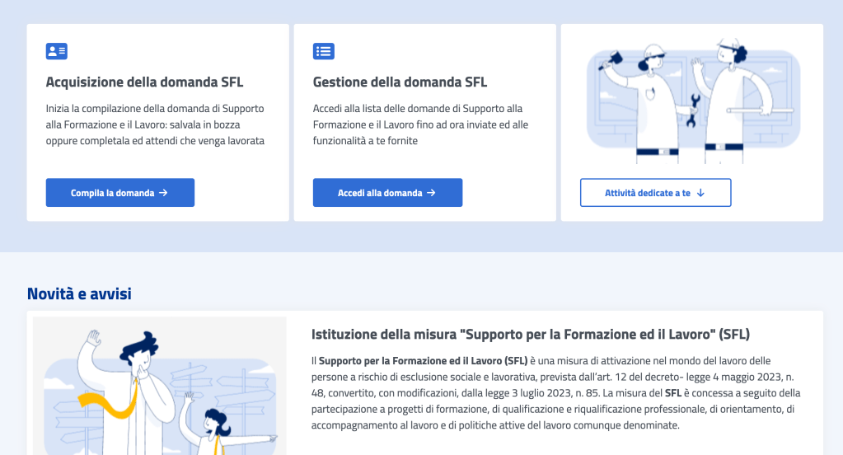Open the Istituzione della misura news title
The height and width of the screenshot is (455, 843).
pyautogui.click(x=531, y=335)
